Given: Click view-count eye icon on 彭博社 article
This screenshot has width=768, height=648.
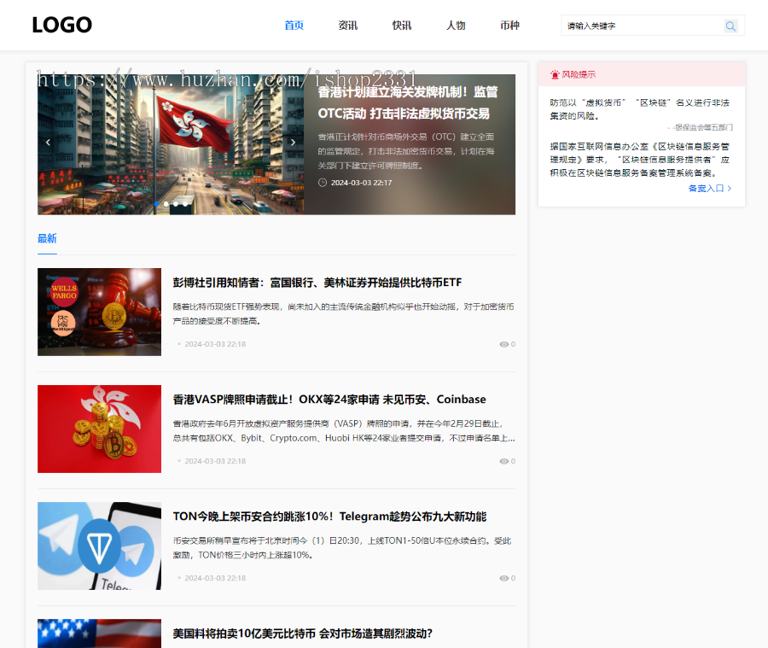Looking at the screenshot, I should click(503, 344).
